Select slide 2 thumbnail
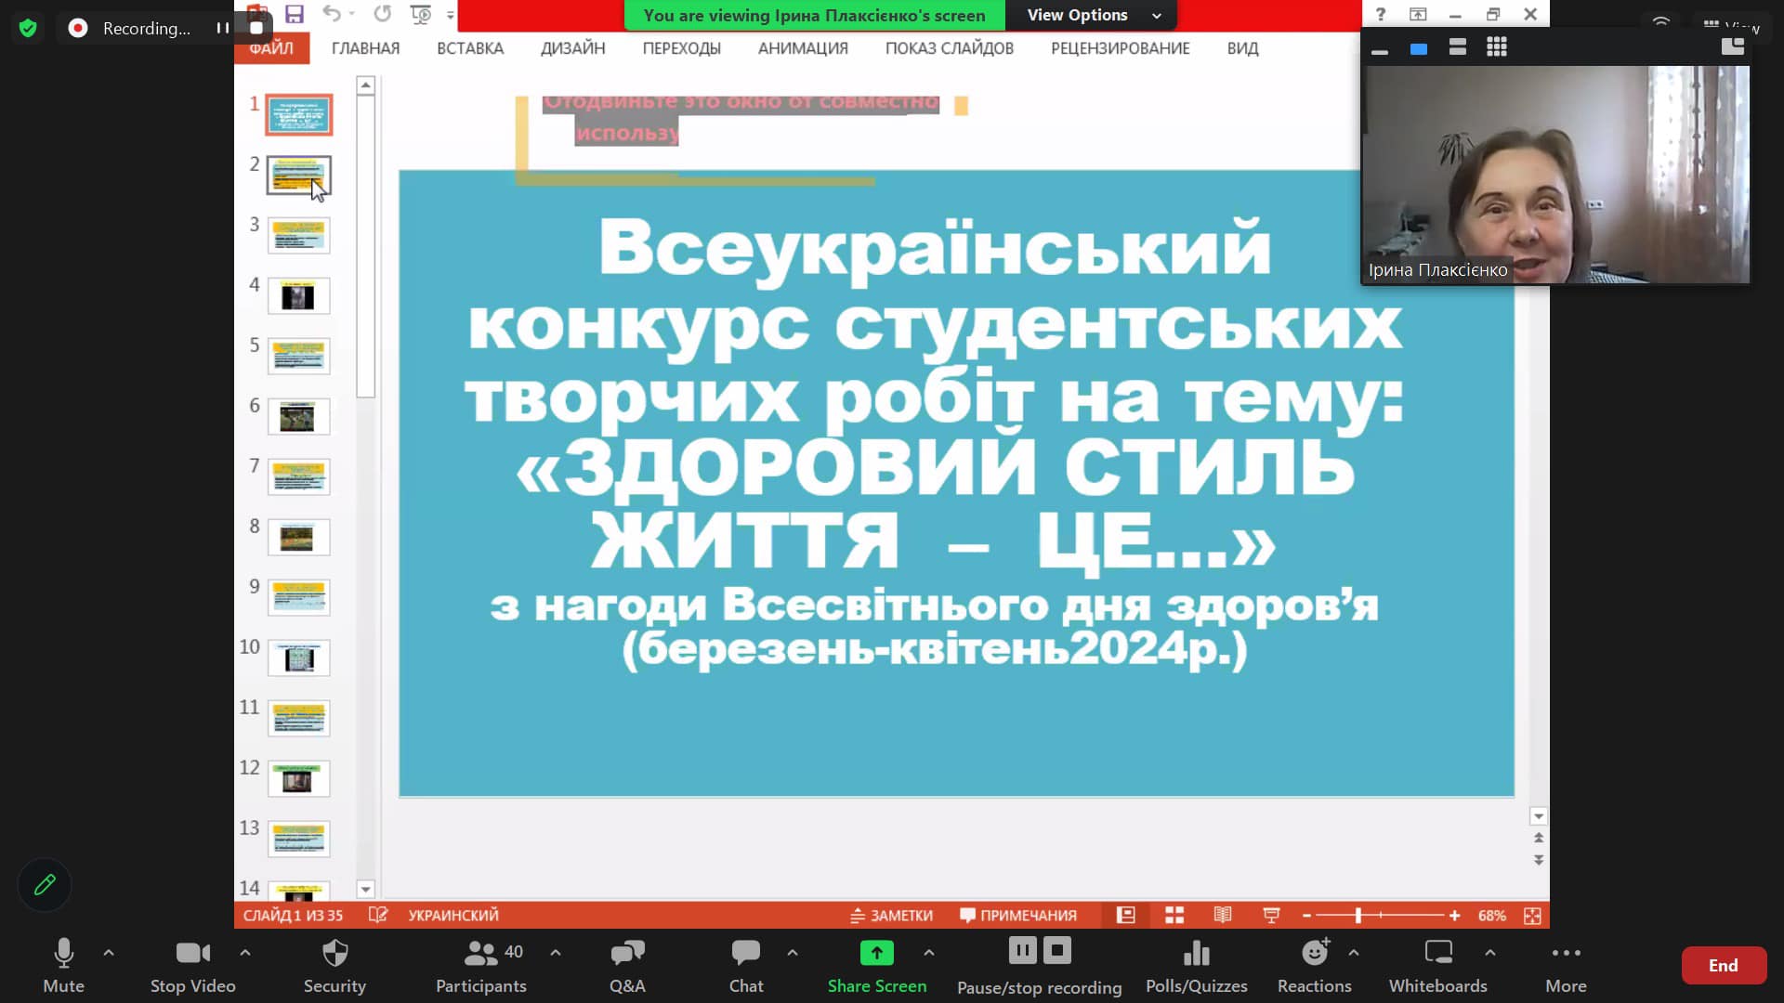The width and height of the screenshot is (1784, 1003). point(298,175)
